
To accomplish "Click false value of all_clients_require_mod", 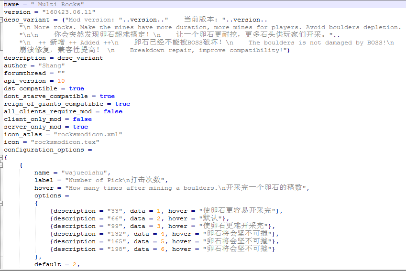I will tap(113, 111).
